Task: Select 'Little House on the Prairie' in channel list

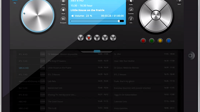Action: [60, 68]
